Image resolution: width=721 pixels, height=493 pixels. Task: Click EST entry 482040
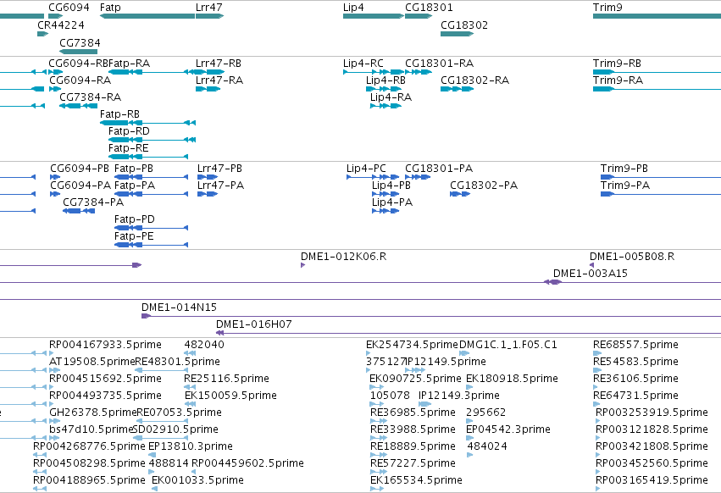[x=204, y=345]
